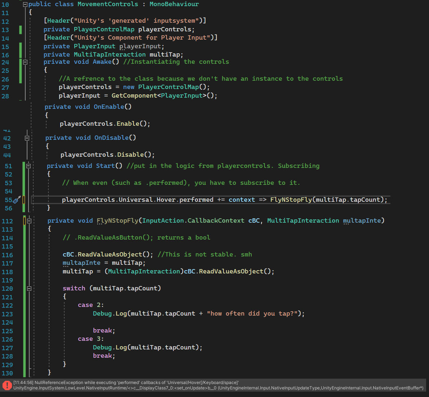The height and width of the screenshot is (397, 429).
Task: Fold the FlyNStopFly method definition
Action: tap(29, 221)
